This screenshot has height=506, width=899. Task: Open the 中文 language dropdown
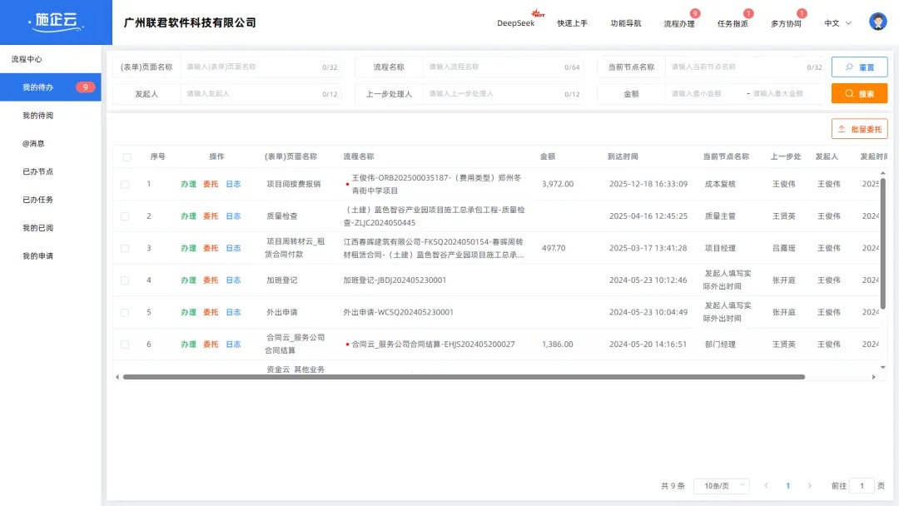point(835,23)
